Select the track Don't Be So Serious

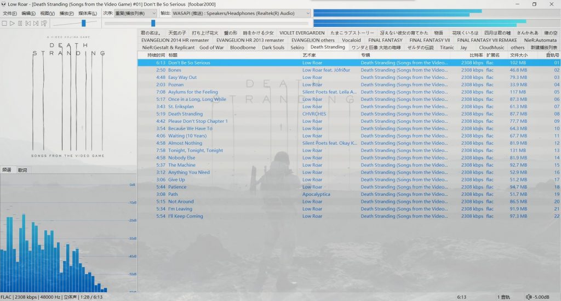coord(349,63)
